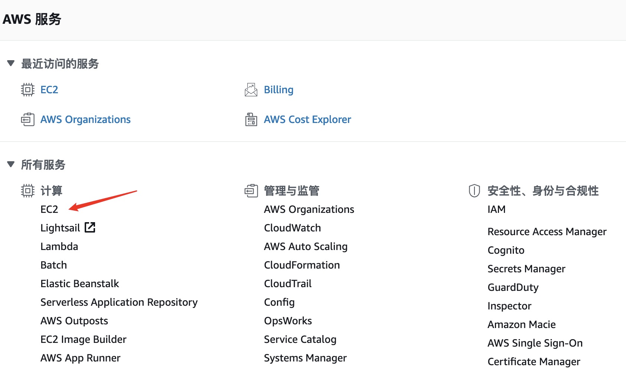626x370 pixels.
Task: Click the security shield category icon
Action: pyautogui.click(x=474, y=191)
